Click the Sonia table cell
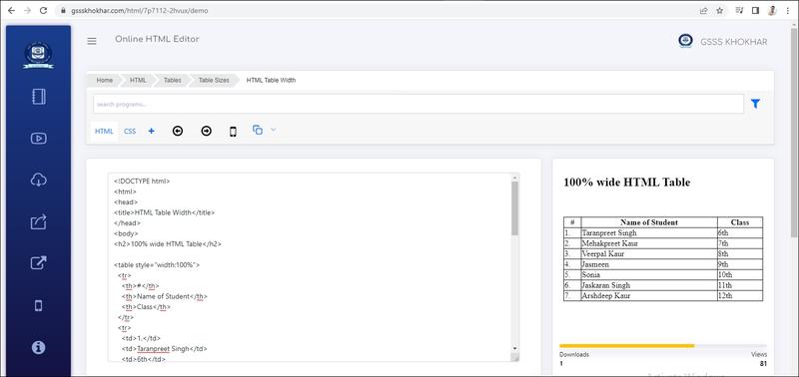 [649, 274]
